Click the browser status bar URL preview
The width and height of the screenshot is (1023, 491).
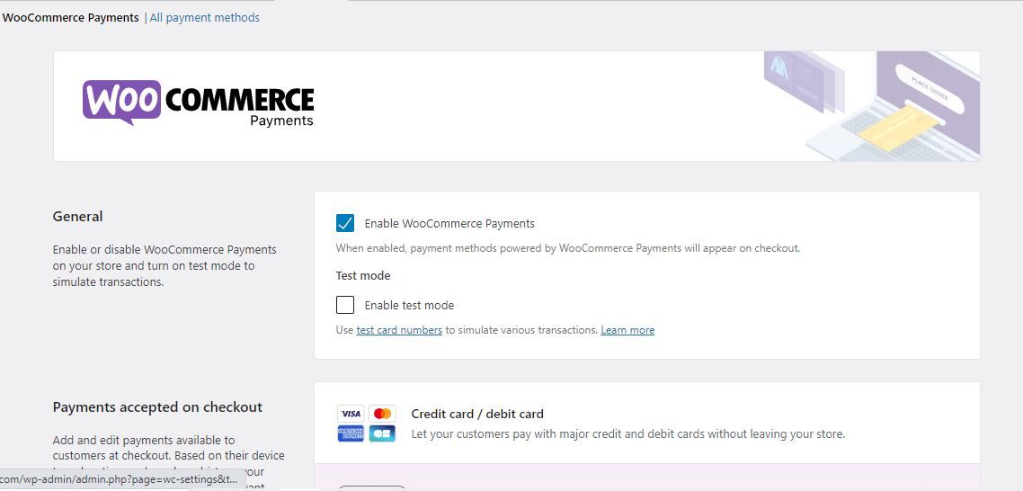pyautogui.click(x=122, y=478)
